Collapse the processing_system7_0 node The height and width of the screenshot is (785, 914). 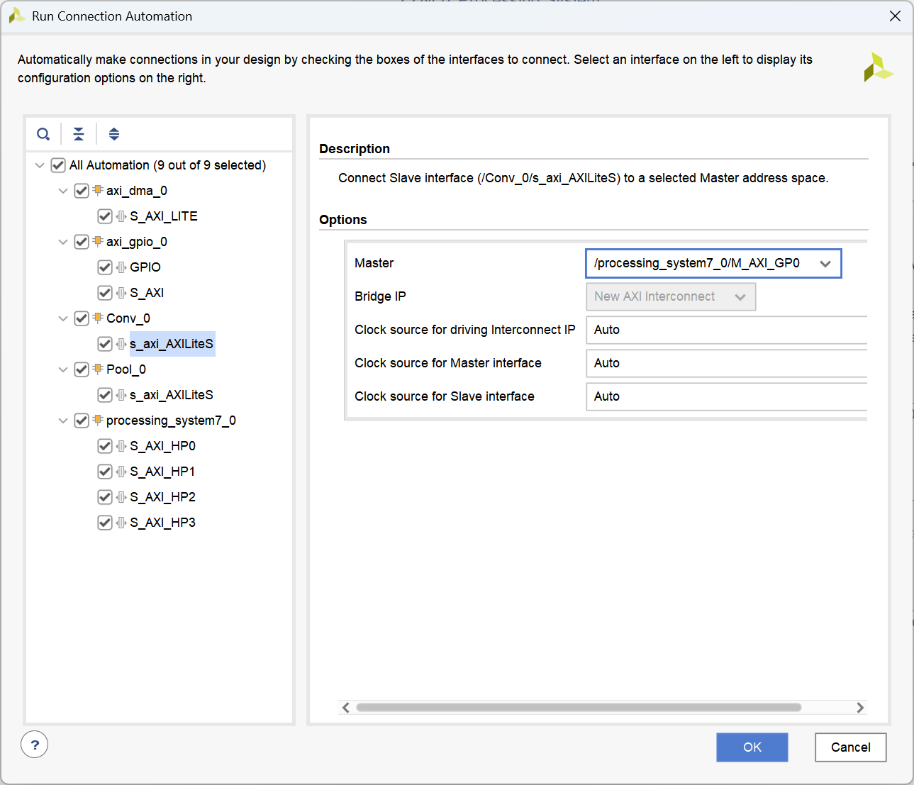[x=63, y=421]
